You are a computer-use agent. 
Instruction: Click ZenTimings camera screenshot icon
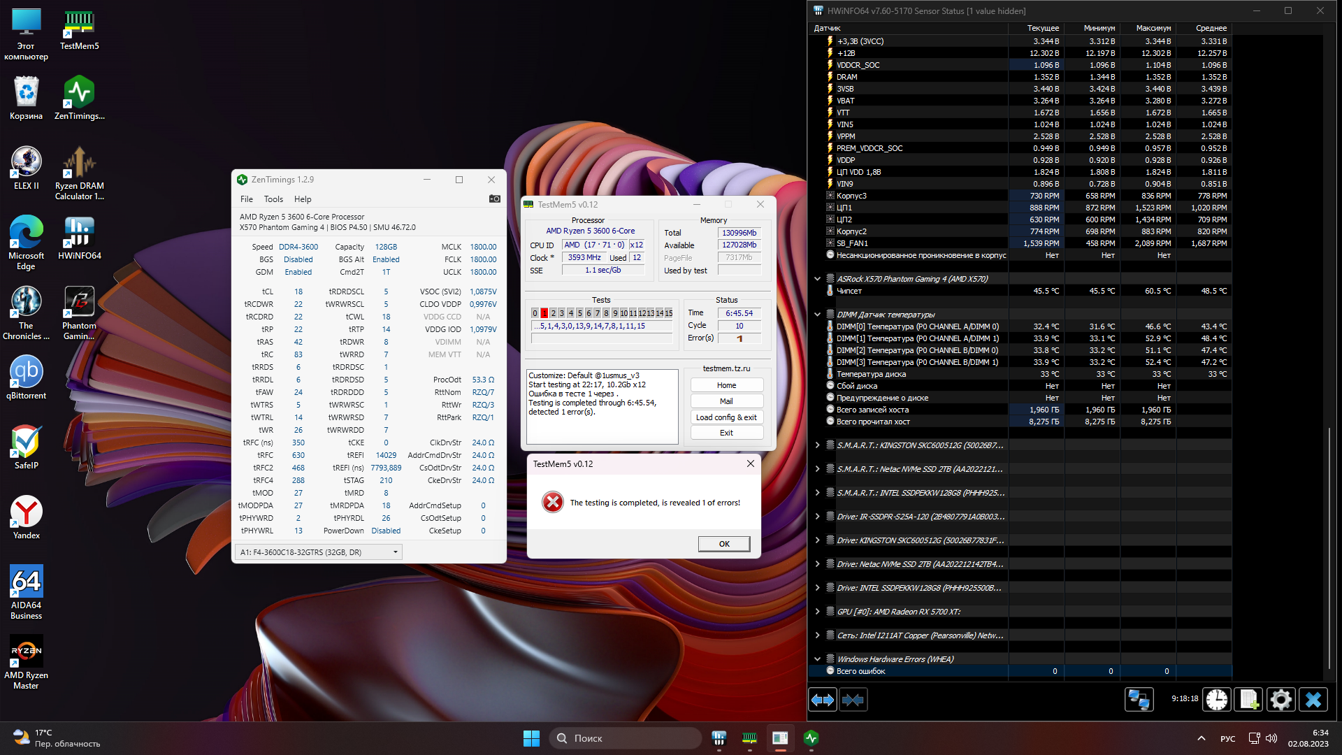tap(494, 199)
